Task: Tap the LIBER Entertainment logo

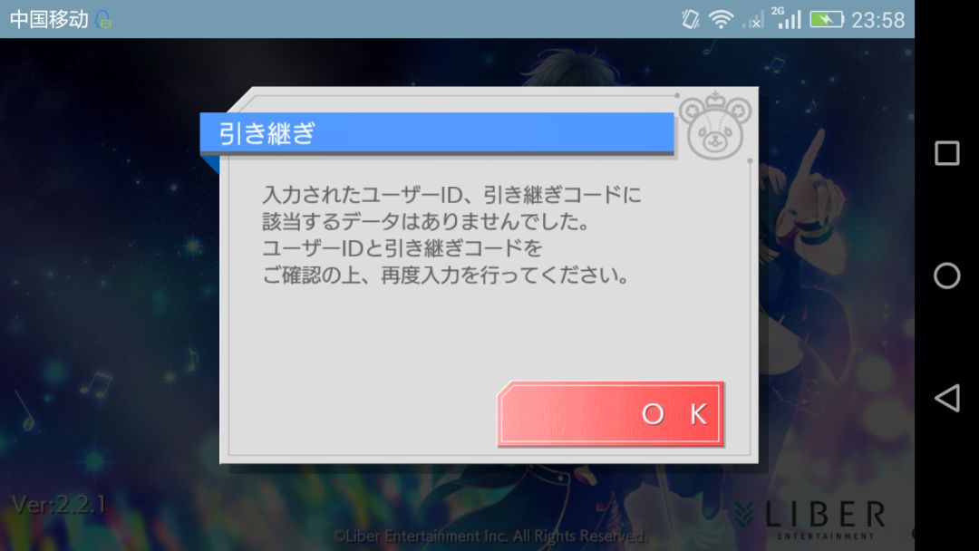Action: click(x=809, y=518)
